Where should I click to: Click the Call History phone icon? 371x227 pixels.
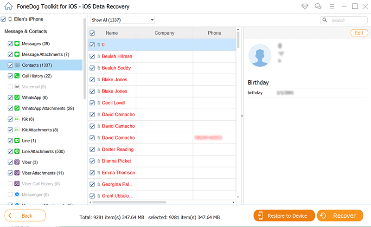coord(17,76)
